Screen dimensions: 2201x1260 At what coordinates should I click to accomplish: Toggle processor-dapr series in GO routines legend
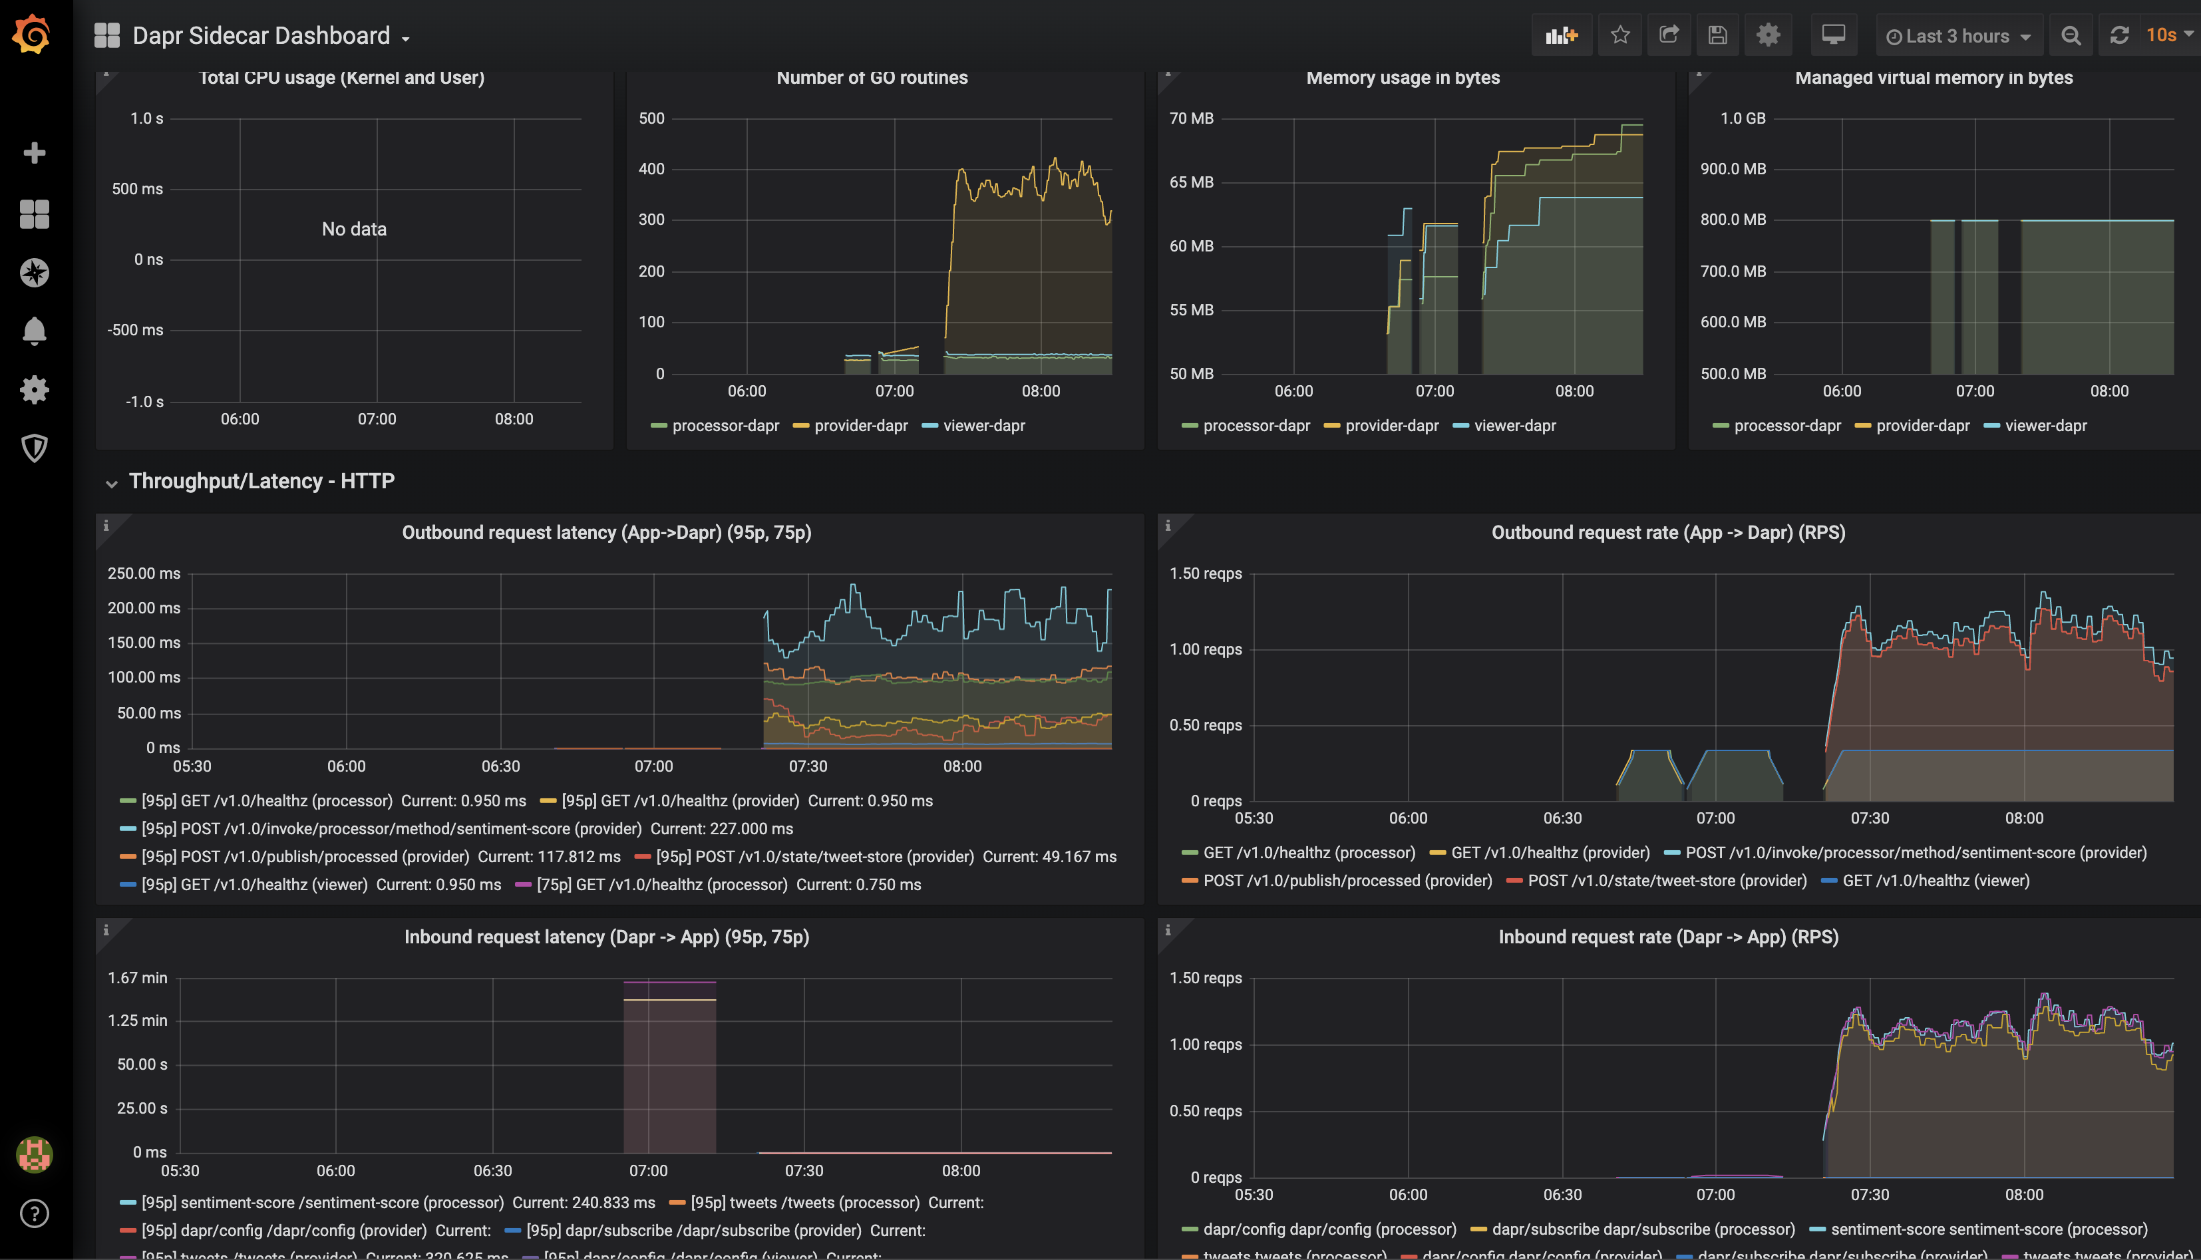click(725, 426)
